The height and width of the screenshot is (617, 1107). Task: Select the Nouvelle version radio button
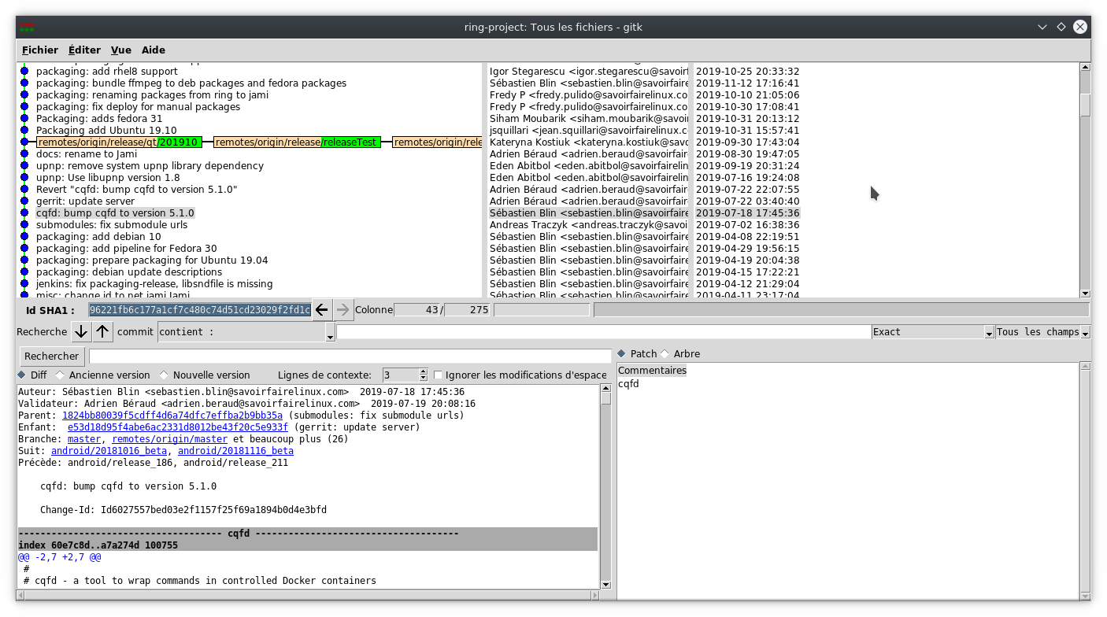164,375
